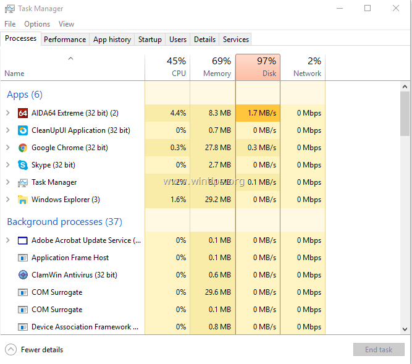Expand the Windows Explorer process group
The height and width of the screenshot is (364, 412).
[8, 200]
